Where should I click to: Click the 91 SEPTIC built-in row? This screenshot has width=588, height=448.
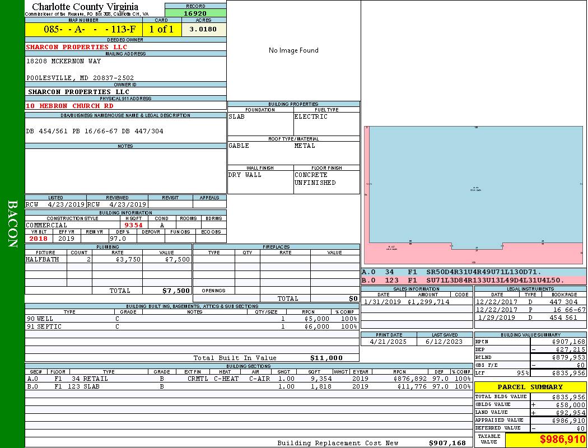pos(192,326)
